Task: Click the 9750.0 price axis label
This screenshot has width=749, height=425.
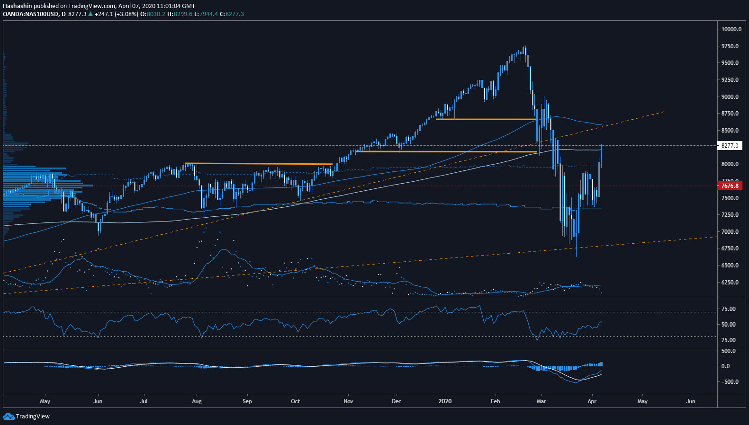Action: coord(730,46)
